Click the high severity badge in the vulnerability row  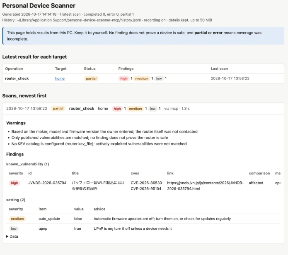tap(15, 183)
